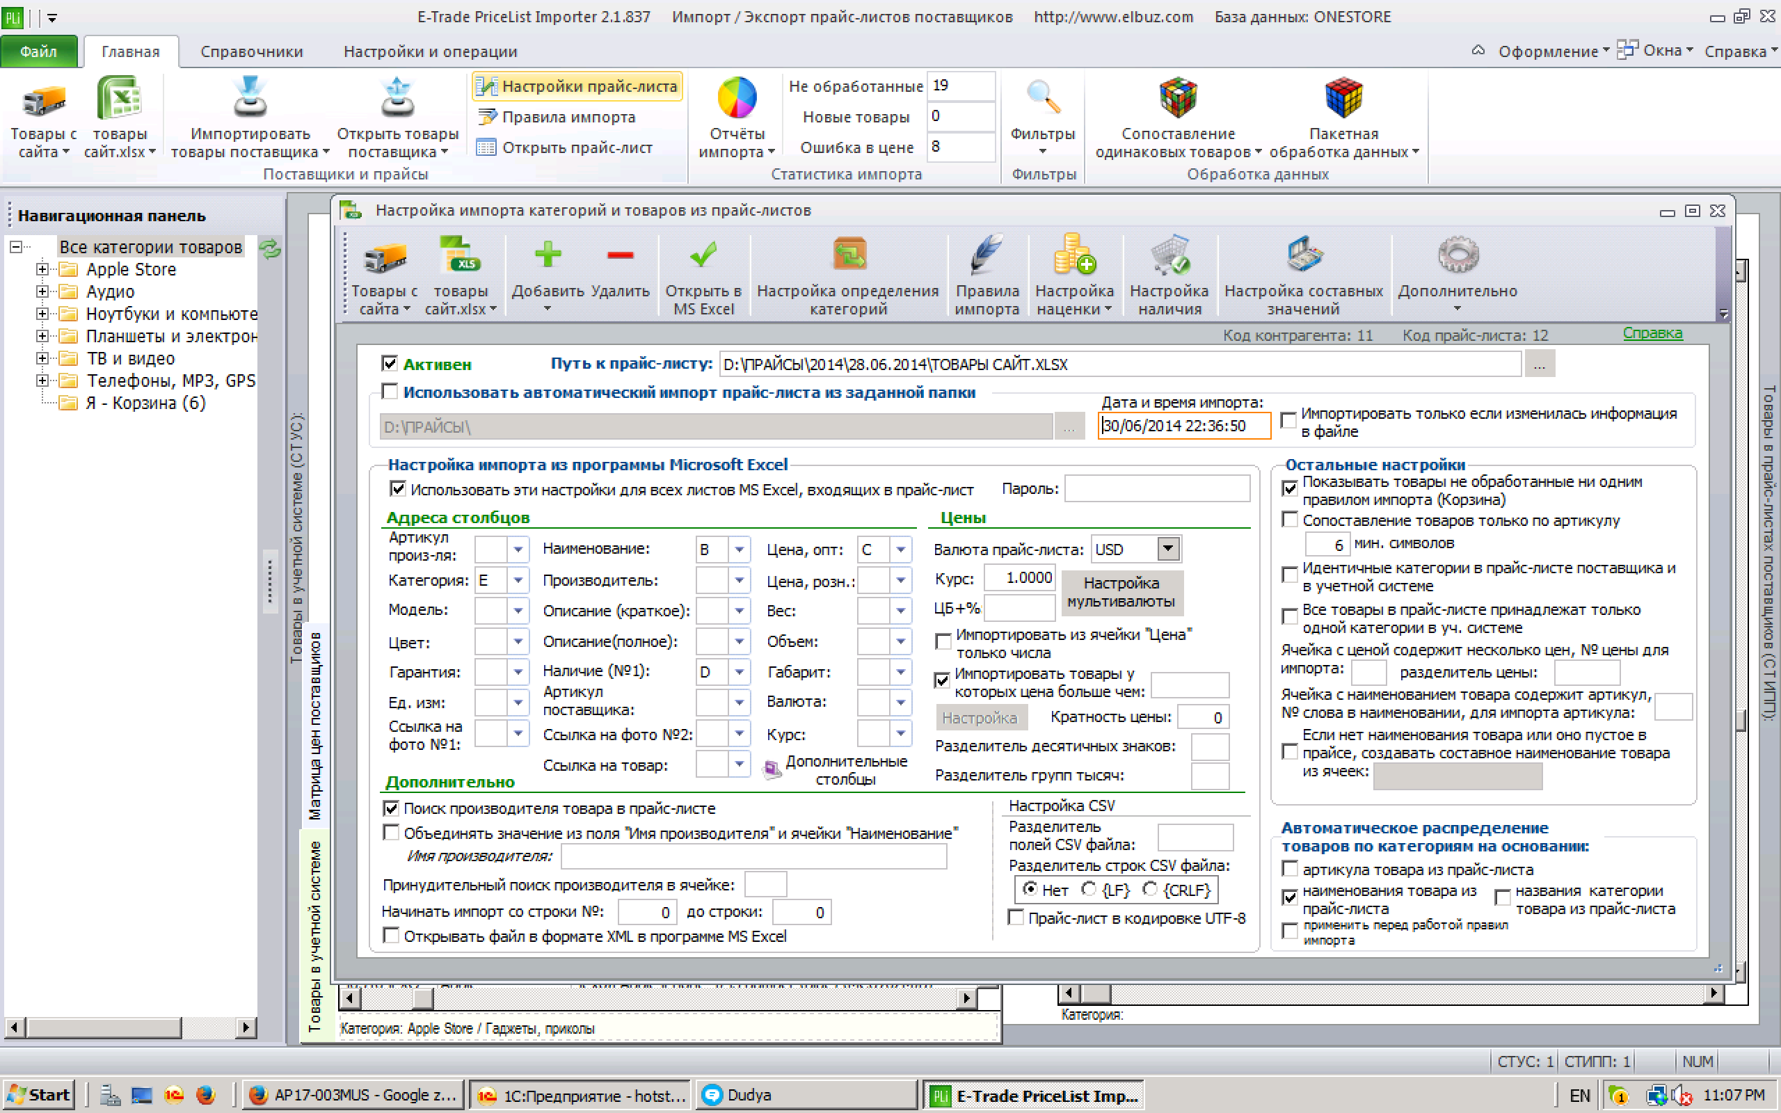The image size is (1781, 1113).
Task: Click Добавить green plus icon
Action: tap(548, 274)
